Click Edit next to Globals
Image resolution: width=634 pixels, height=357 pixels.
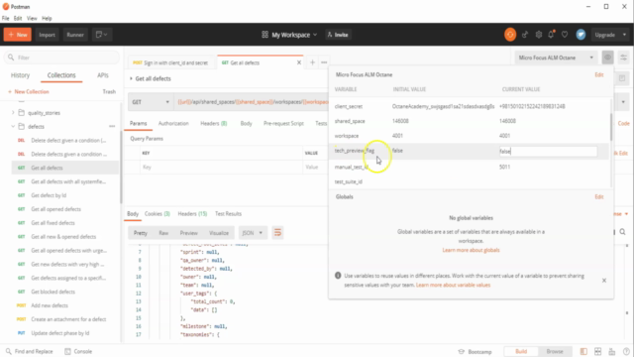598,196
